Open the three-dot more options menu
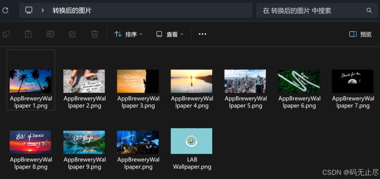 [x=202, y=34]
